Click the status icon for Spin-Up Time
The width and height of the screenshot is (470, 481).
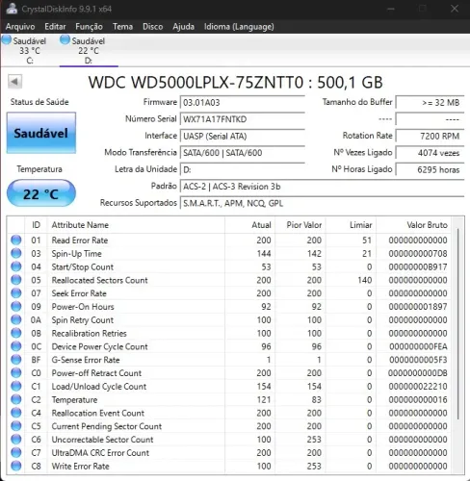click(x=16, y=253)
